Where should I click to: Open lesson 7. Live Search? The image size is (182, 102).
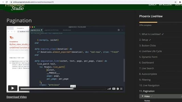(146, 68)
